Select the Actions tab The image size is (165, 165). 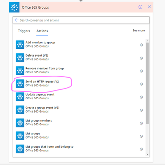click(42, 31)
